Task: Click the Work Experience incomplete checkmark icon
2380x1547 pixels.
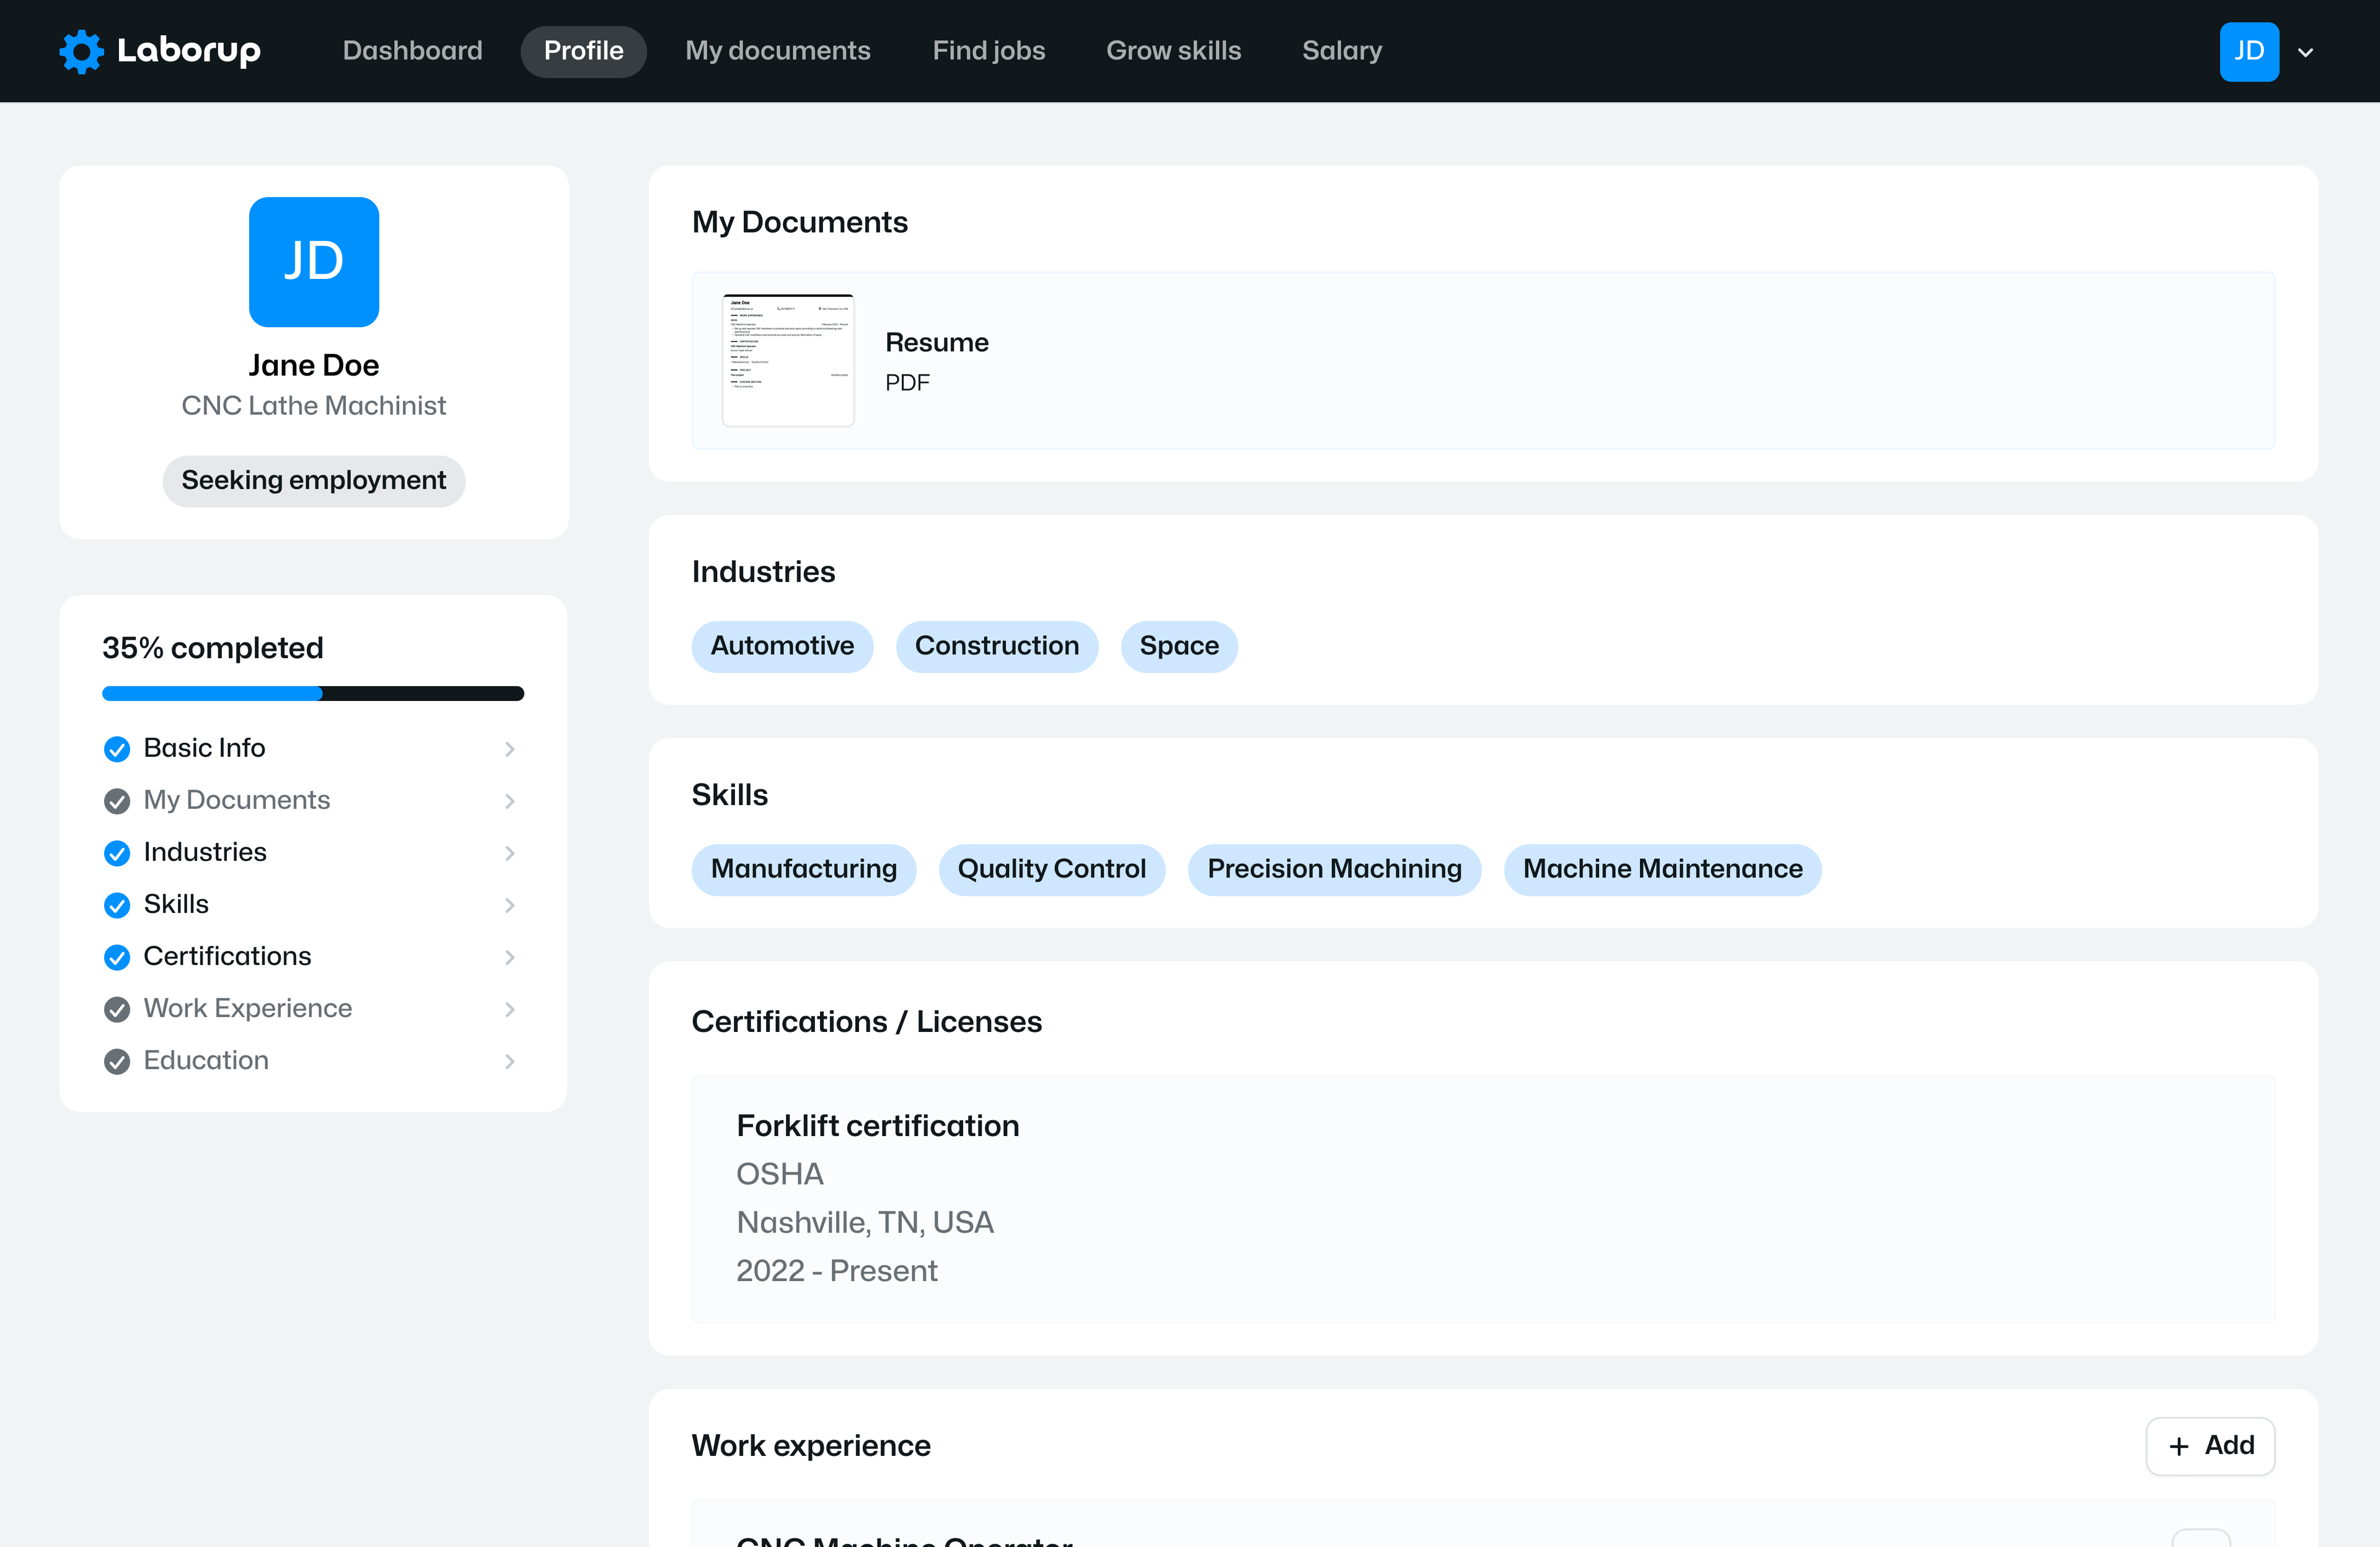Action: (116, 1009)
